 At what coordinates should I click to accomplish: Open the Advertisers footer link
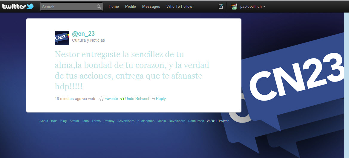[x=126, y=121]
